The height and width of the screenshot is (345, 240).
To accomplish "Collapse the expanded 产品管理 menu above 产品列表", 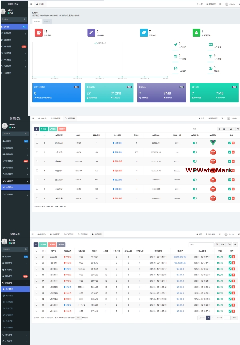I will tap(15, 181).
